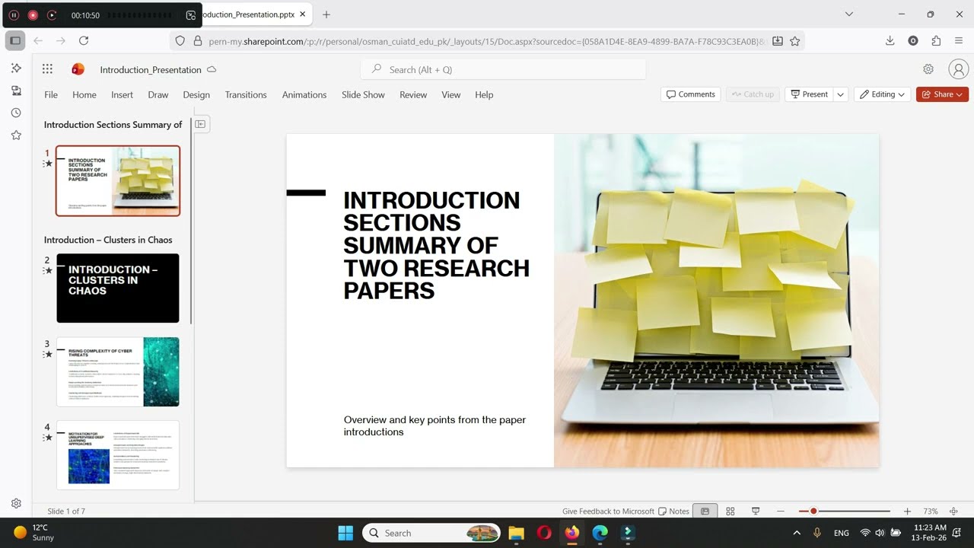Select slide 2 Clusters in Chaos thumbnail
The height and width of the screenshot is (548, 974).
(x=118, y=288)
